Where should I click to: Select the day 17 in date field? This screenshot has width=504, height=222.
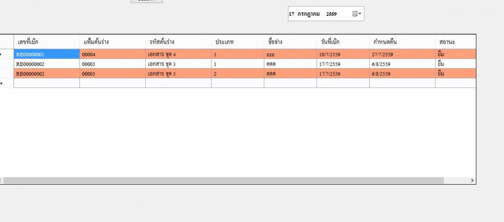(291, 14)
